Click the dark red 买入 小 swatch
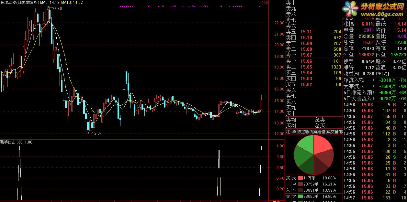The image size is (407, 202). point(300,190)
